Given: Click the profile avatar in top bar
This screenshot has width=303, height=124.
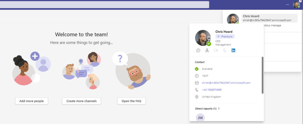Looking at the screenshot, I should tap(296, 4).
